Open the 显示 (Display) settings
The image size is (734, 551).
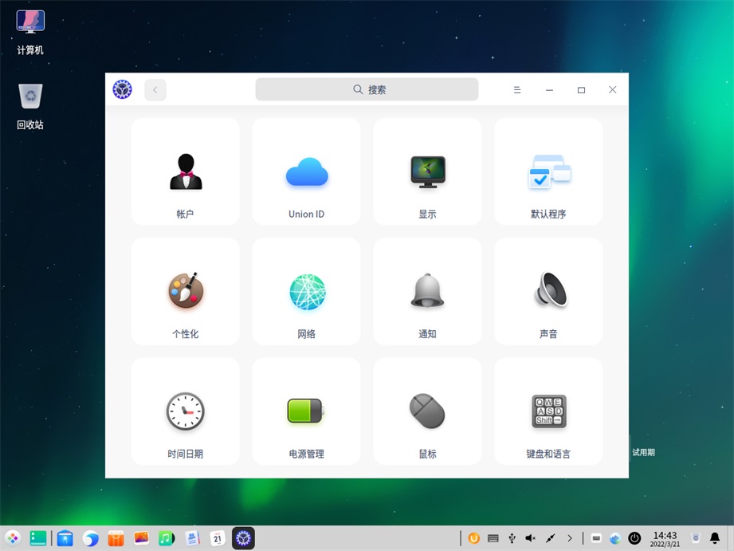(428, 172)
